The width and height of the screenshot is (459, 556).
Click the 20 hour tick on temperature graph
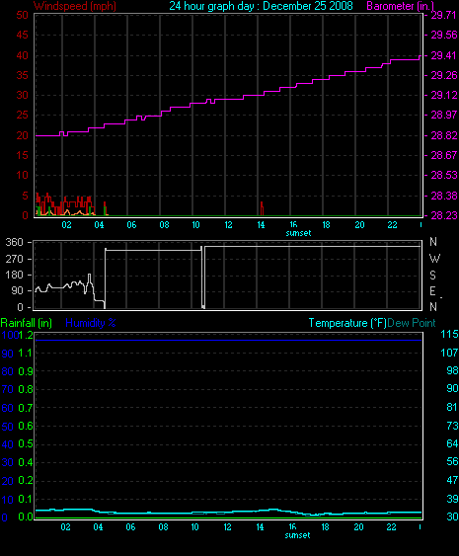coord(358,527)
